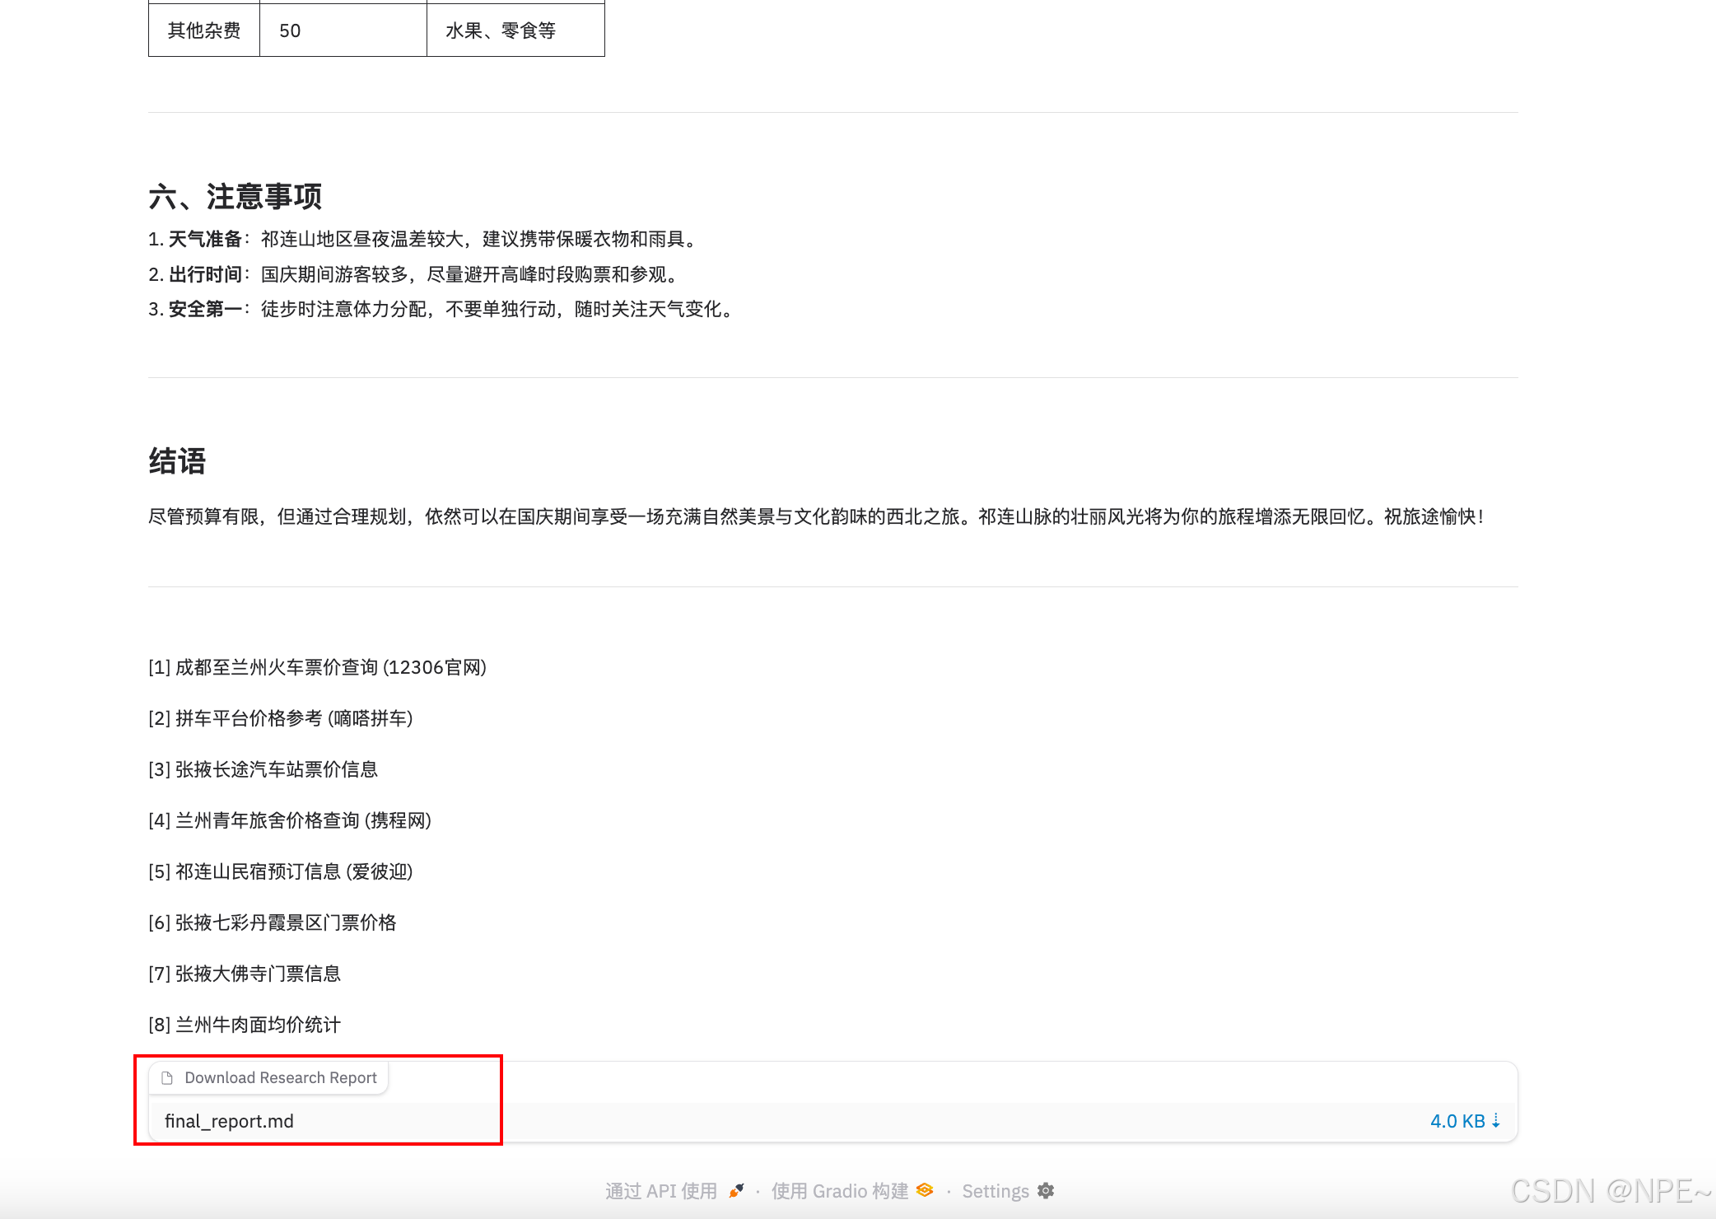Click the rocket icon after 通过 API 使用
This screenshot has height=1219, width=1716.
tap(736, 1191)
